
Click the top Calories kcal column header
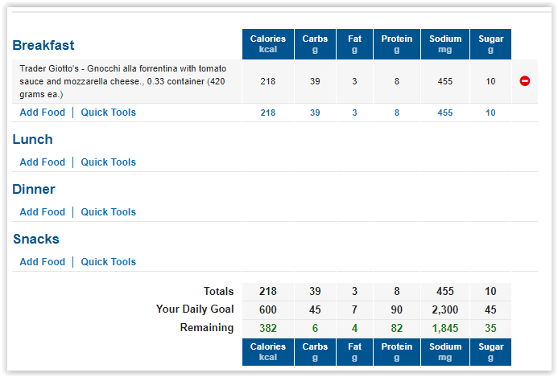click(268, 44)
